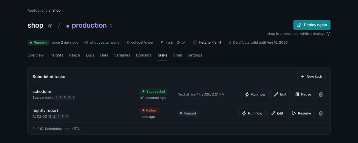
Task: Delete the nightly report task with trash icon
Action: tap(321, 113)
